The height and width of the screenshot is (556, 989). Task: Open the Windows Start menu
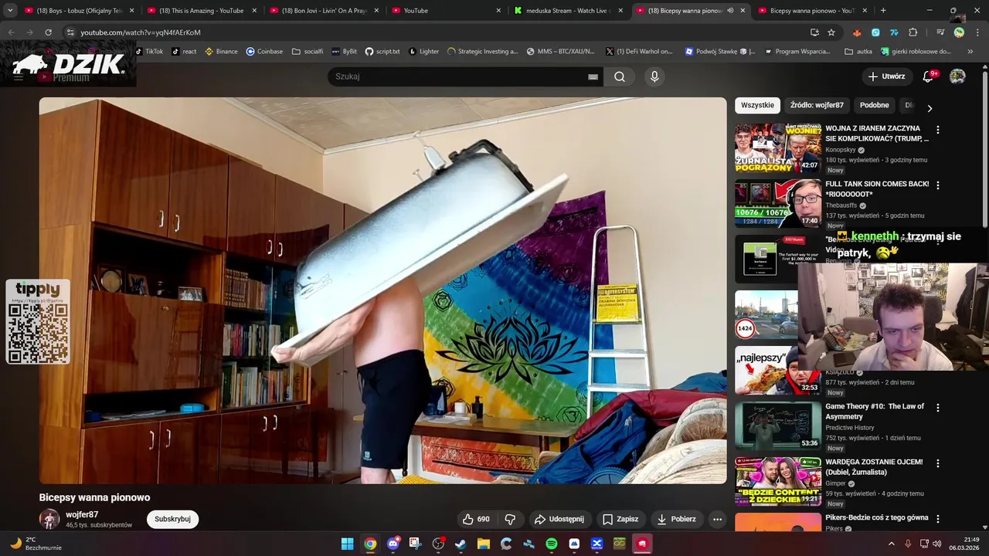347,544
